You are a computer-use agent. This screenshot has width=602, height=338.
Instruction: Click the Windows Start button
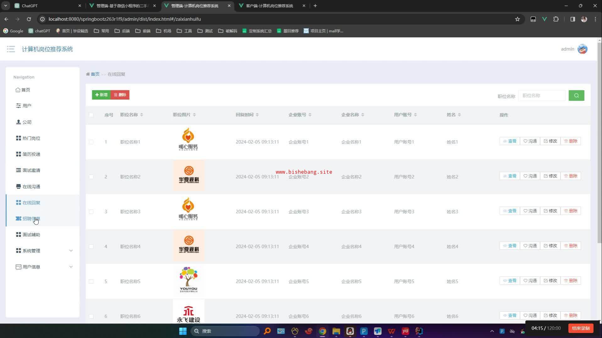pos(183,331)
